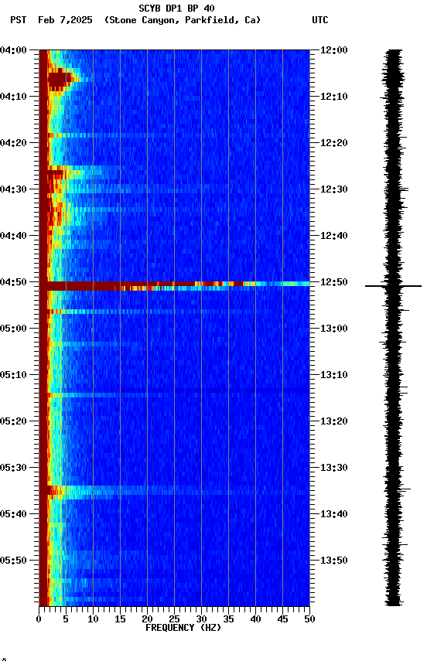Viewport: 427px width, 668px height.
Task: Click the 12:00 UTC time label
Action: tap(334, 50)
